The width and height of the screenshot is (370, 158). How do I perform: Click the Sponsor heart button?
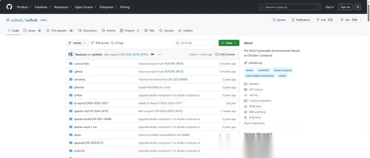coord(279,20)
